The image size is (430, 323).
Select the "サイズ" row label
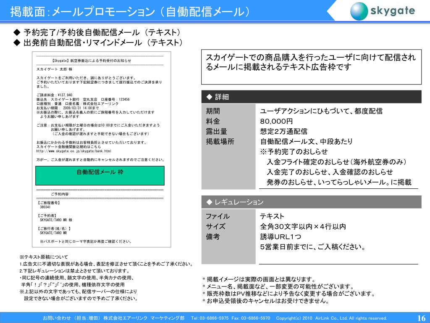click(215, 227)
